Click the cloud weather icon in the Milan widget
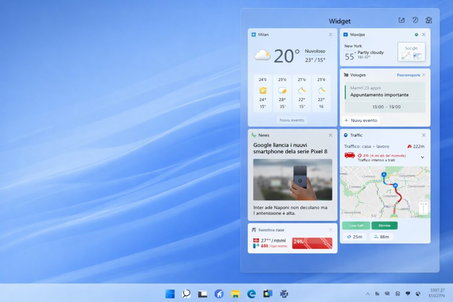Image resolution: width=453 pixels, height=302 pixels. [262, 54]
